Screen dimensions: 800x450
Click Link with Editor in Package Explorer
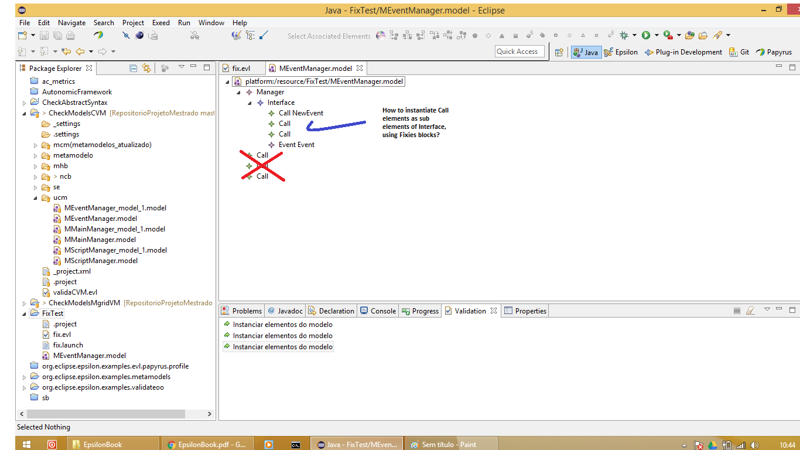point(146,68)
